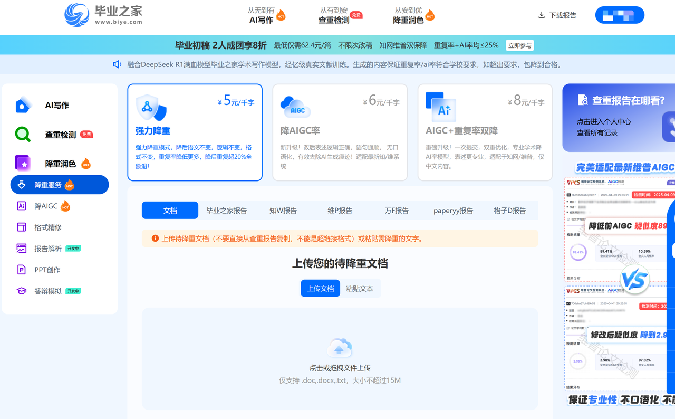Viewport: 675px width, 419px height.
Task: Click the 答辩模拟 graduation cap icon
Action: tap(22, 291)
